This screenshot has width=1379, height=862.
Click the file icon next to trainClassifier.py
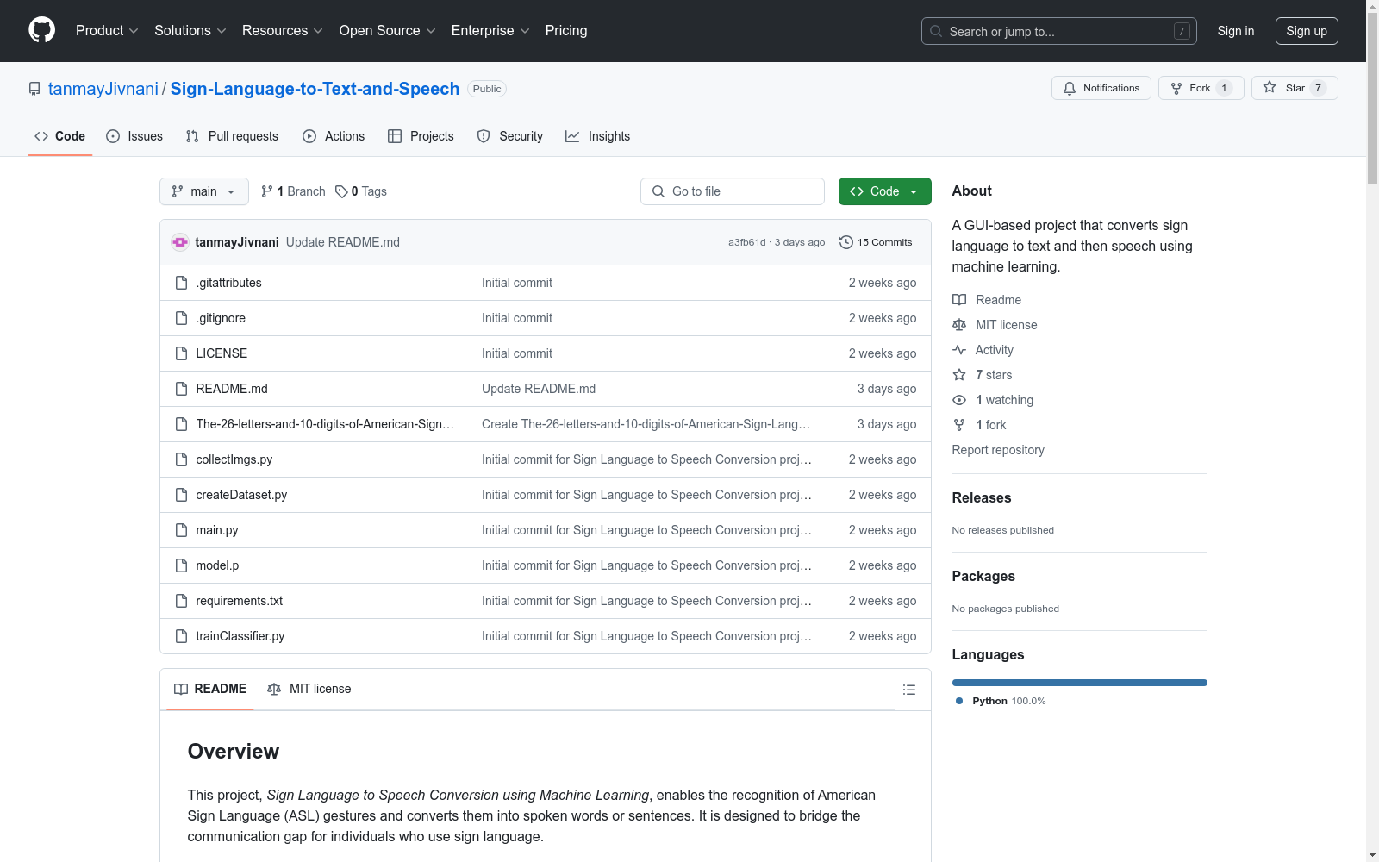pos(181,636)
